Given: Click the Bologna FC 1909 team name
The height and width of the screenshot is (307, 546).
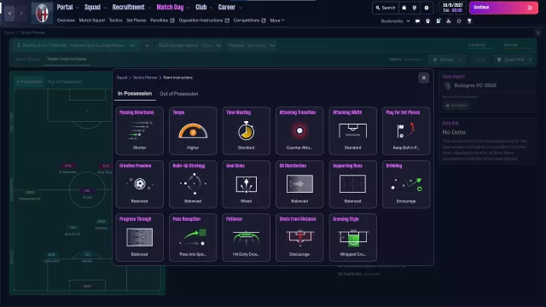Looking at the screenshot, I should pos(475,85).
